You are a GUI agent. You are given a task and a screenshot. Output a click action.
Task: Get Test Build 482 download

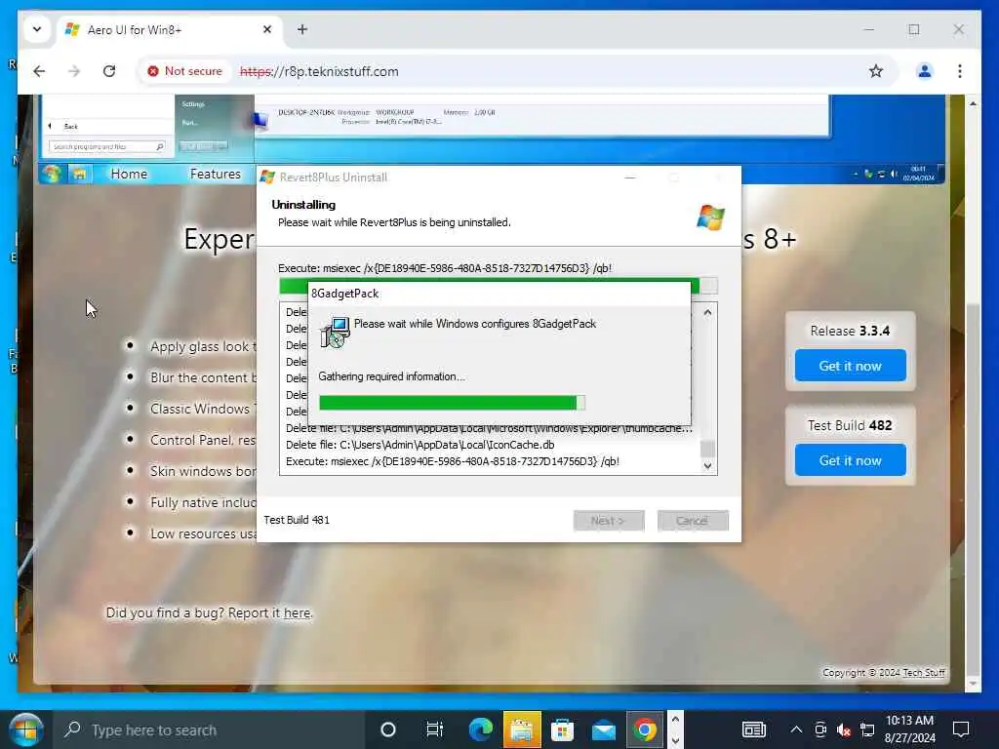(850, 460)
